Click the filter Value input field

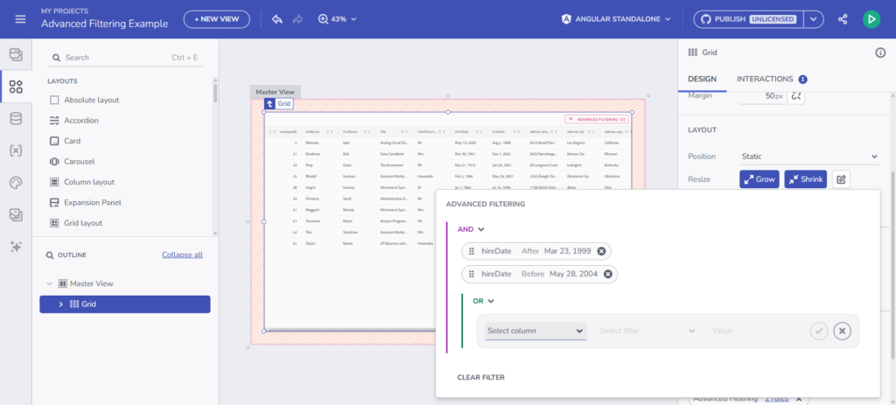pyautogui.click(x=754, y=331)
